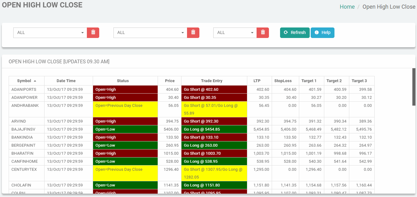Screen dimensions: 417x197
Task: Select the BHARATFIN symbol cell
Action: 27,153
